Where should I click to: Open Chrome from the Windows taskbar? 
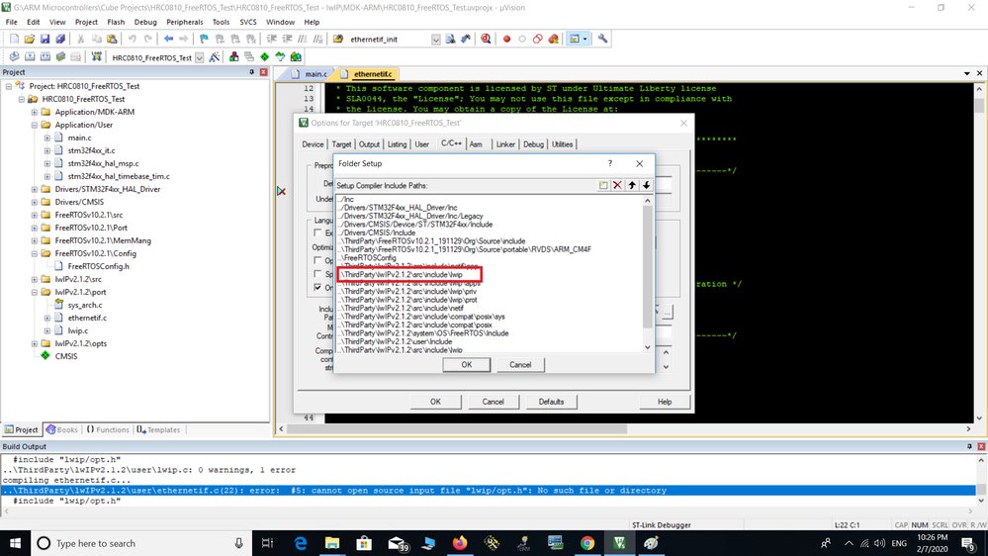tap(587, 543)
